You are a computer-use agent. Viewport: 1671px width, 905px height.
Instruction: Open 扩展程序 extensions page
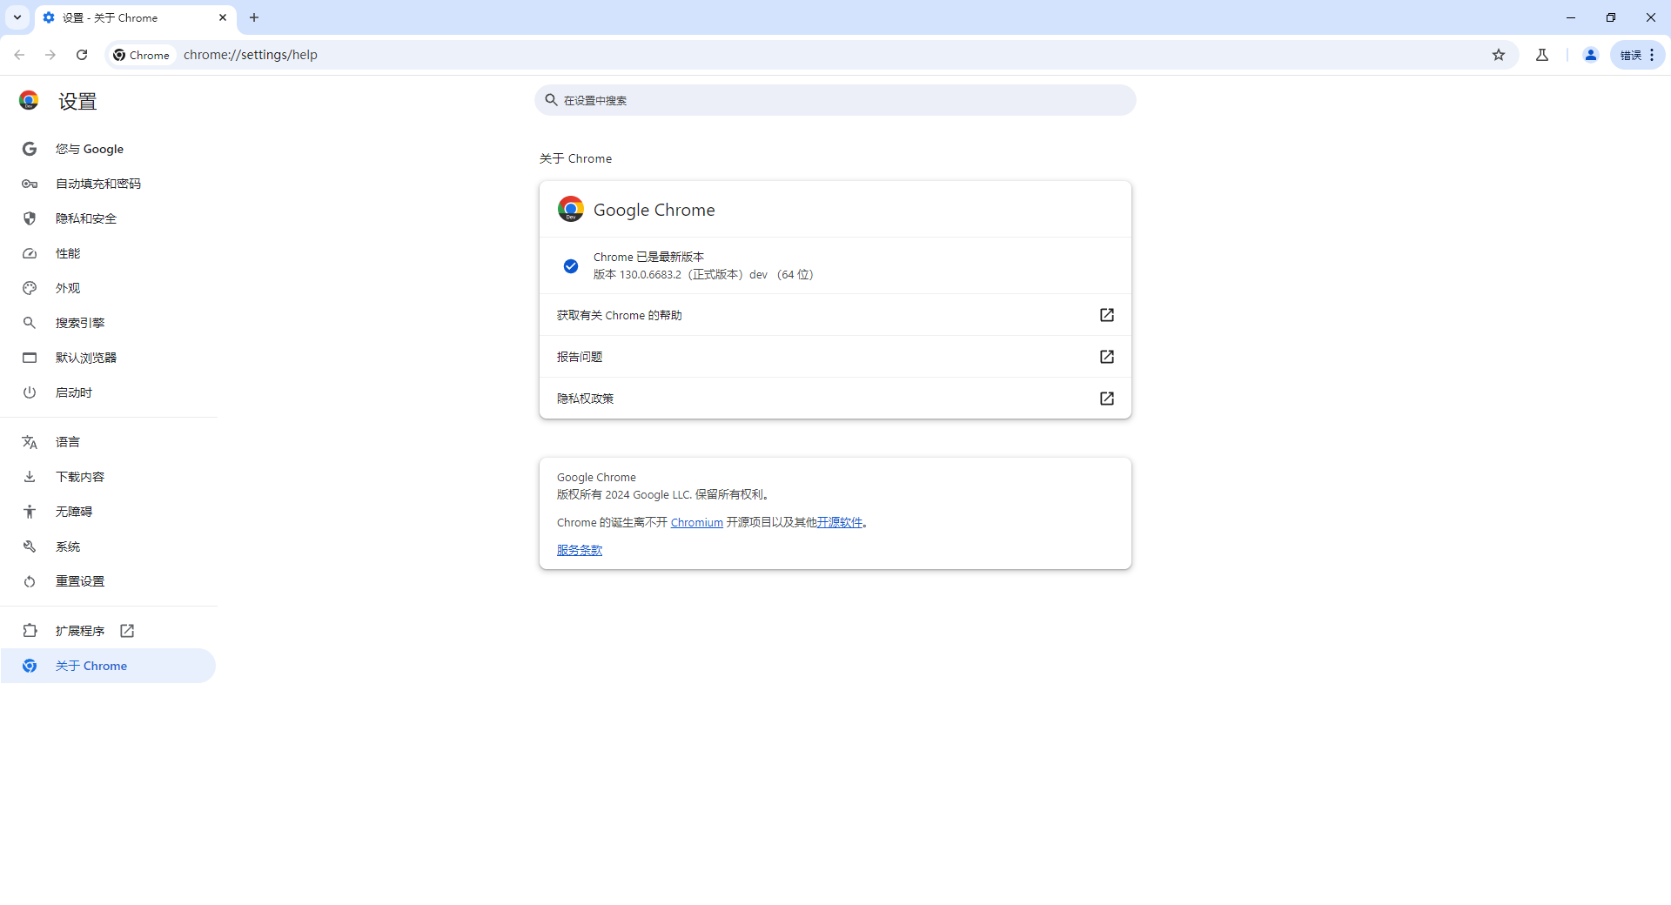[x=108, y=631]
